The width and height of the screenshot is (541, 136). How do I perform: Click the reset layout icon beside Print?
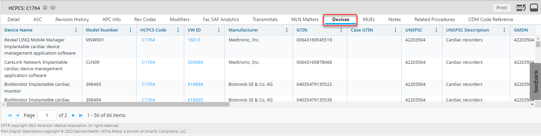tap(521, 8)
